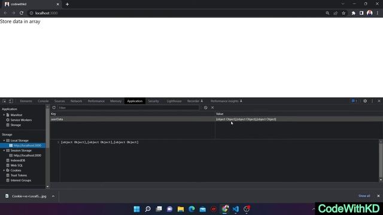Switch to the Console tab
Screen dimensions: 383x215
point(43,101)
